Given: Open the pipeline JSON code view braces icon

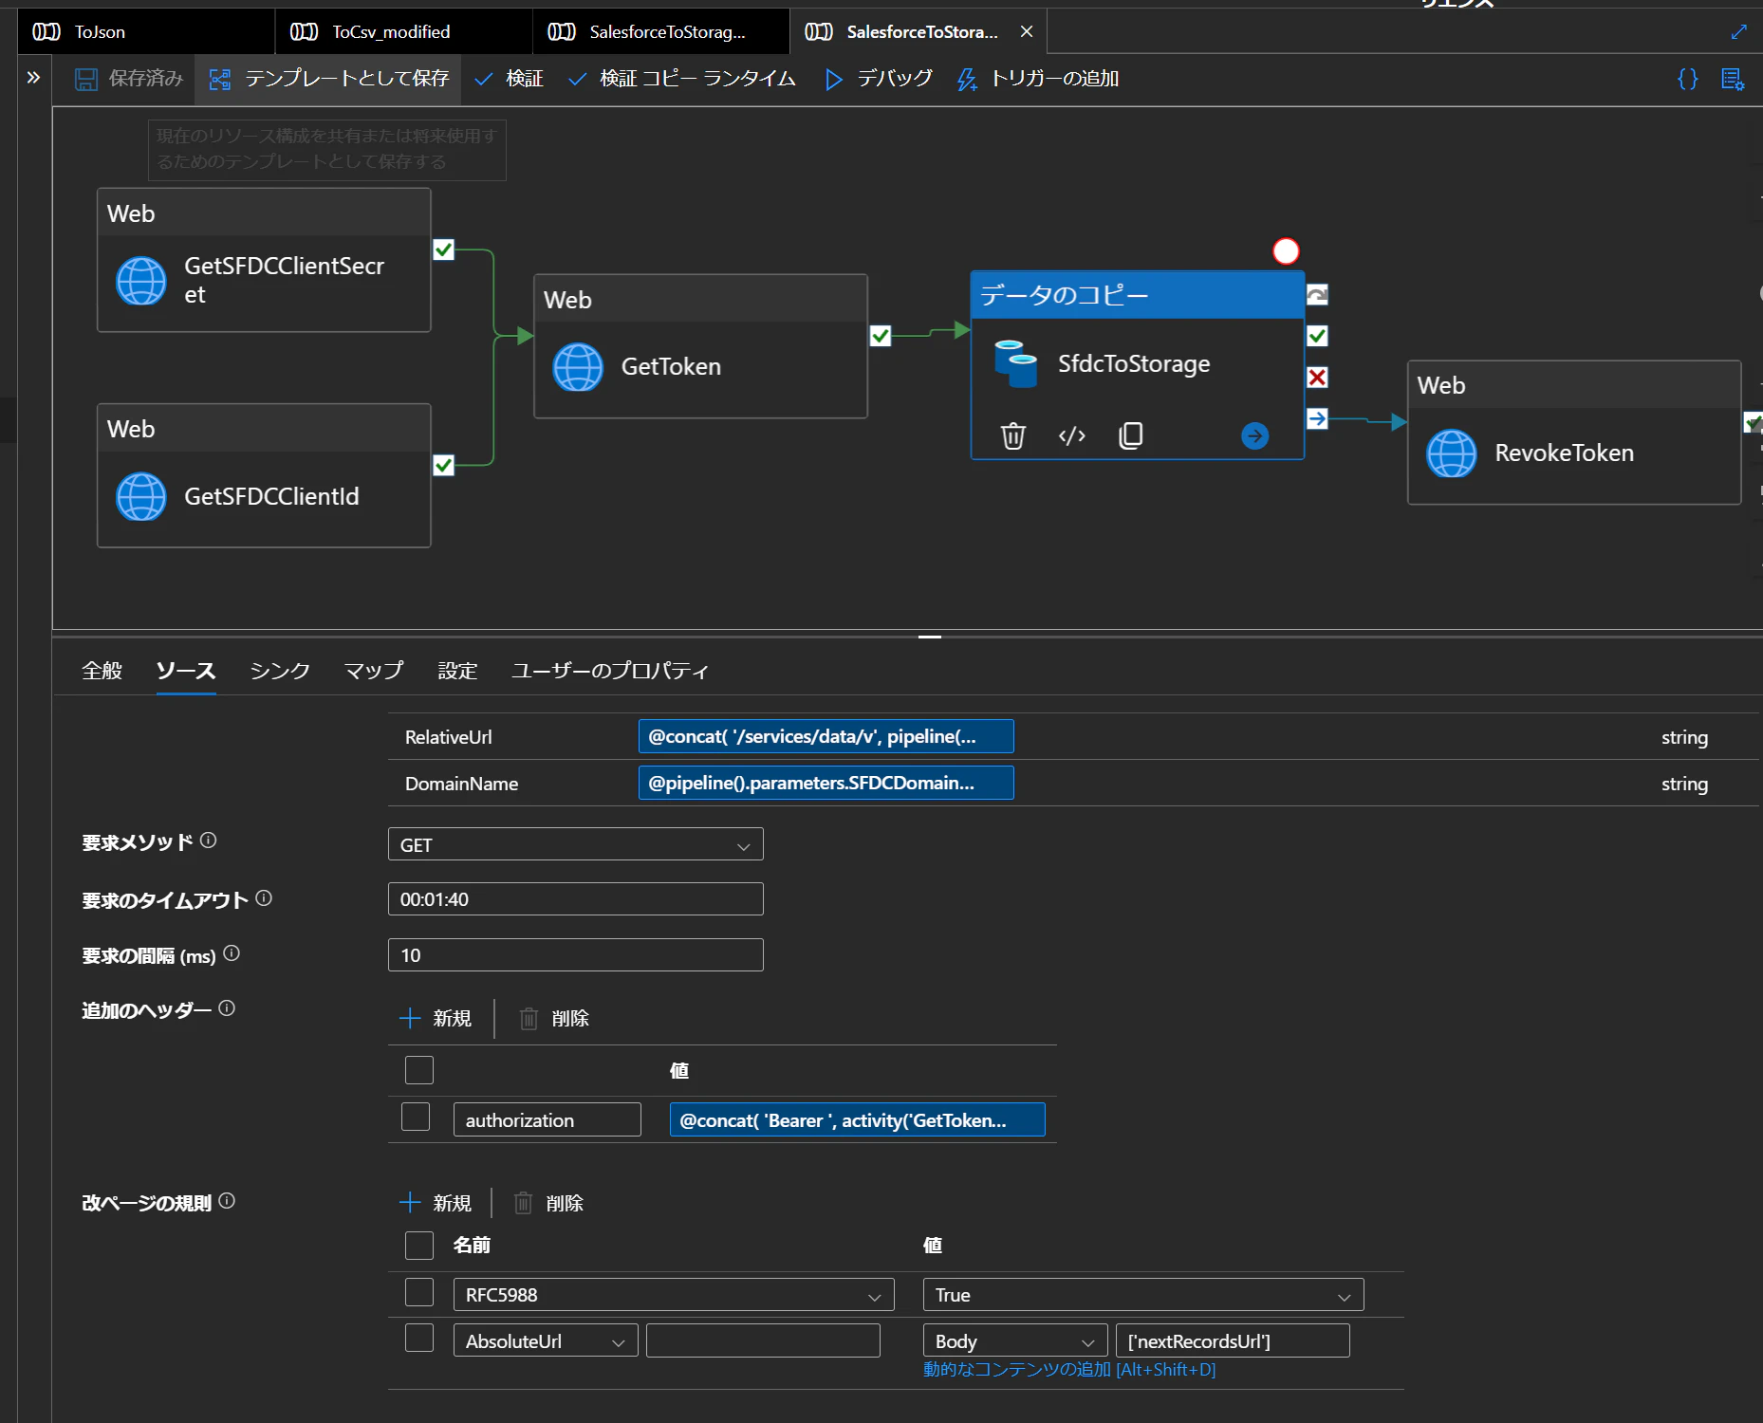Looking at the screenshot, I should (x=1687, y=79).
